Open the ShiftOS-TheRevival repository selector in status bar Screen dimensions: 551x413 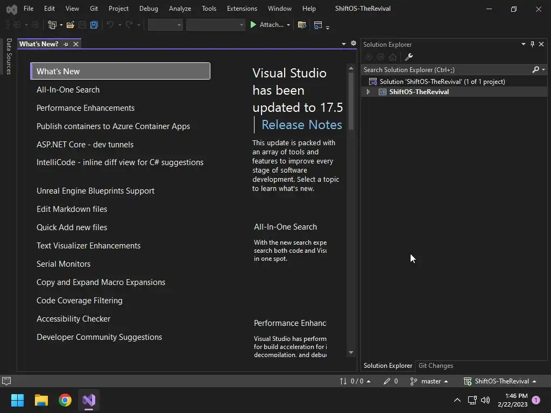tap(500, 381)
